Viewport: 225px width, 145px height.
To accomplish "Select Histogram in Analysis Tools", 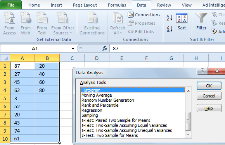I will (x=133, y=90).
